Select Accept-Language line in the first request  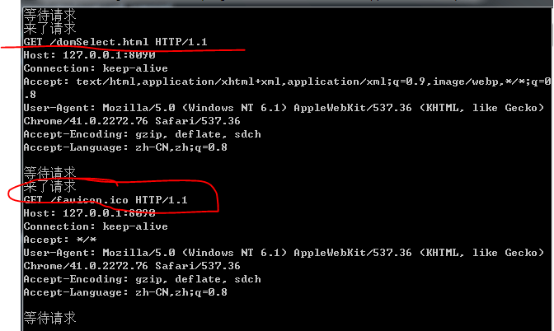[125, 147]
